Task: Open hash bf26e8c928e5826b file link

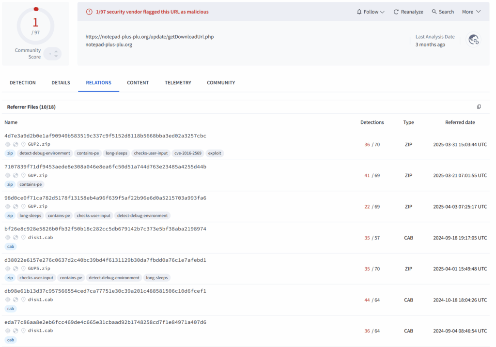Action: pos(105,229)
